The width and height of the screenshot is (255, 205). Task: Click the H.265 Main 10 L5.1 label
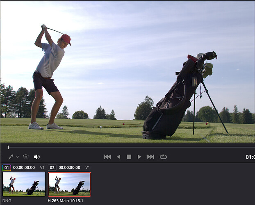(65, 201)
